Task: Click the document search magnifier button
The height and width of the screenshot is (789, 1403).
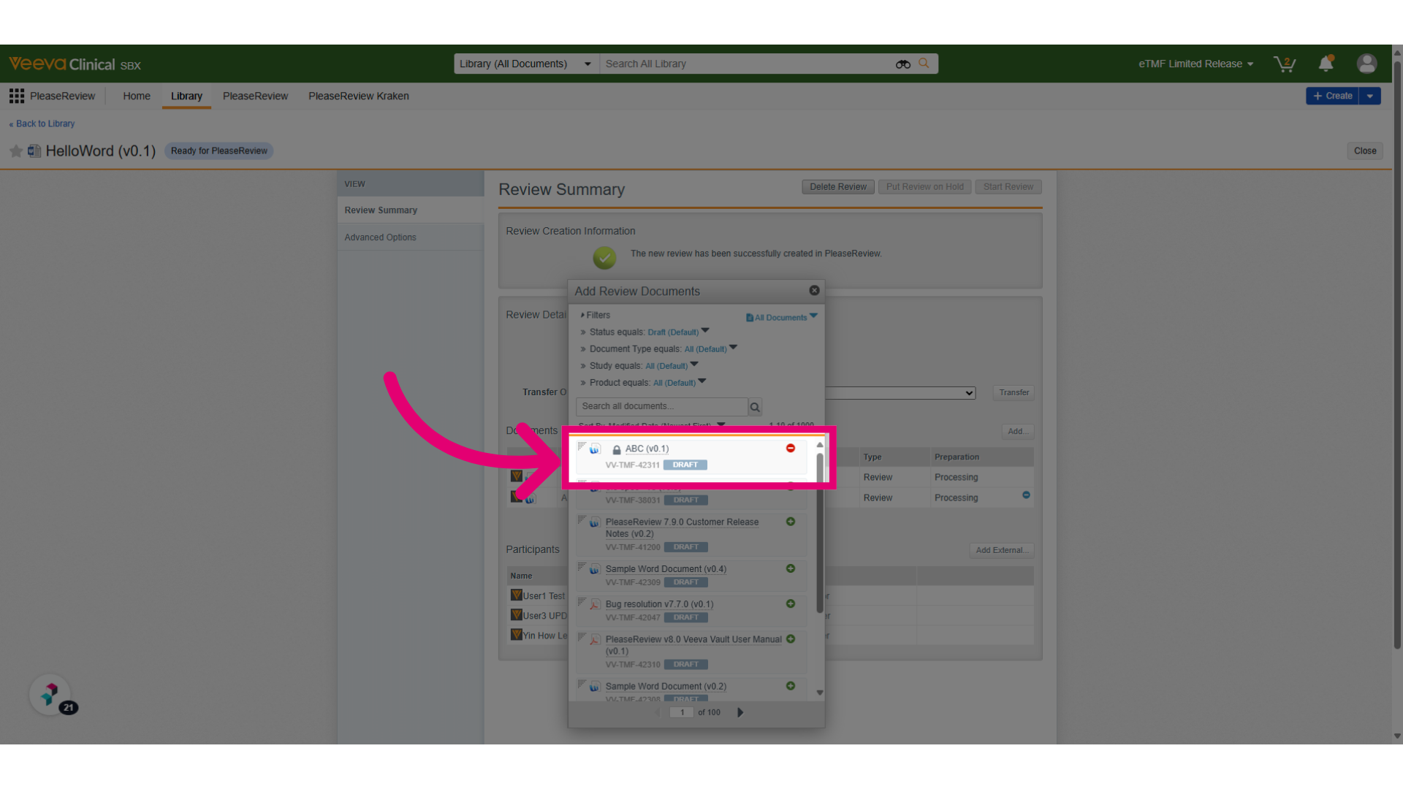Action: [755, 407]
